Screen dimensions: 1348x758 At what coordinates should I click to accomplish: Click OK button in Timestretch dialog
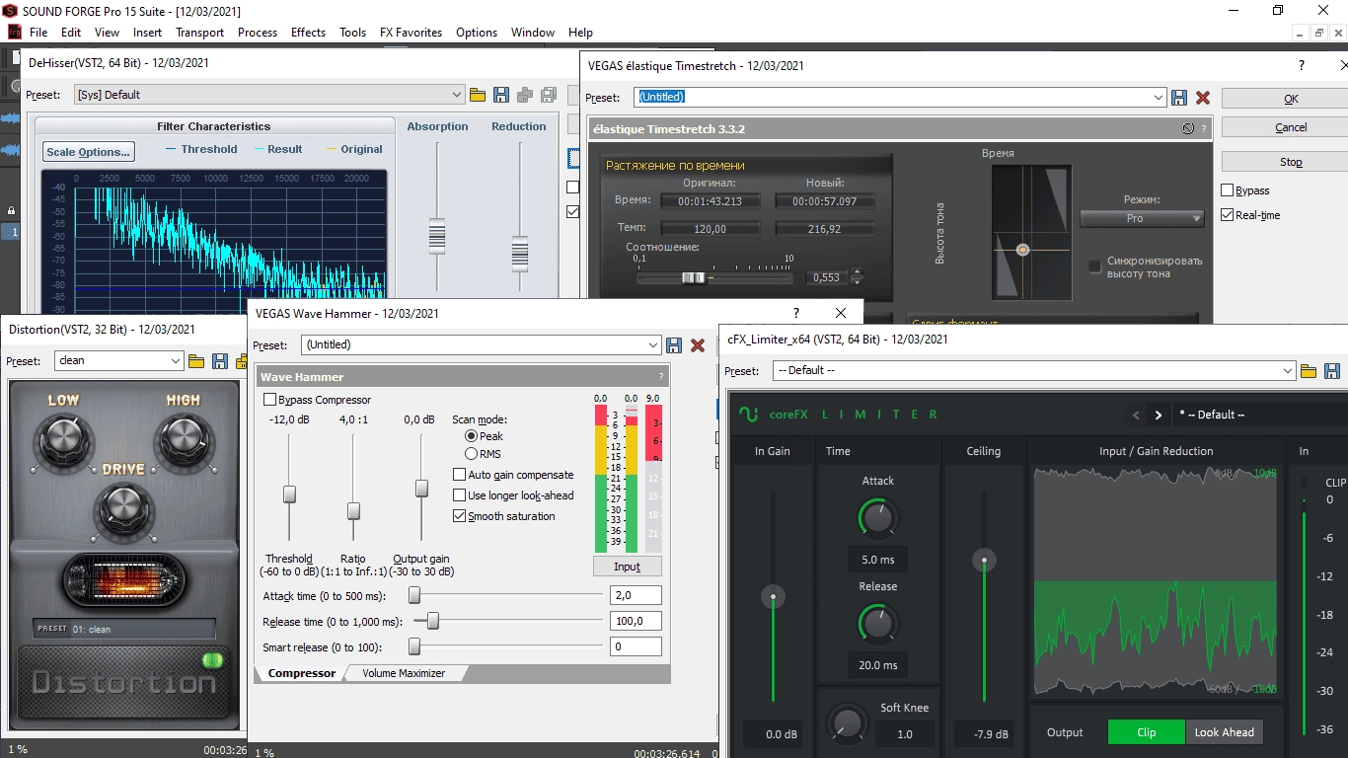coord(1291,99)
